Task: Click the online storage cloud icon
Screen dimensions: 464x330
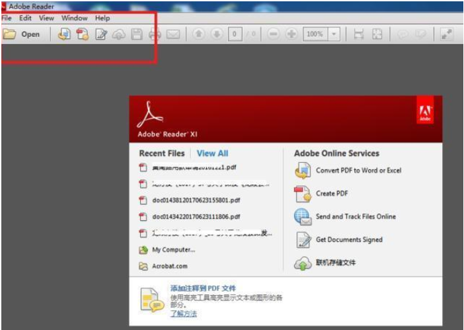Action: pos(303,263)
